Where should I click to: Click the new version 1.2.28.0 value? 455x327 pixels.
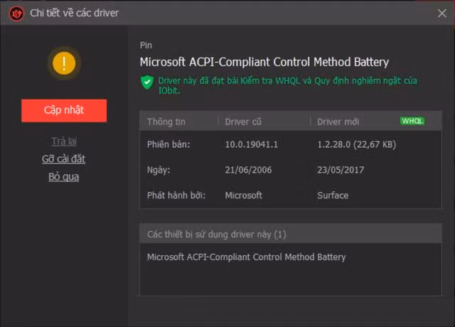357,144
